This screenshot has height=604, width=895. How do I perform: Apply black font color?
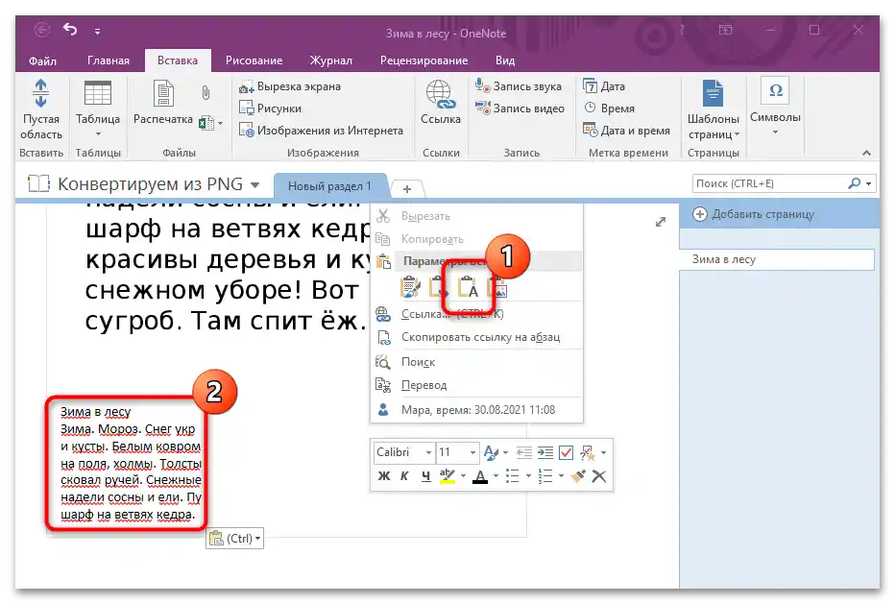480,476
